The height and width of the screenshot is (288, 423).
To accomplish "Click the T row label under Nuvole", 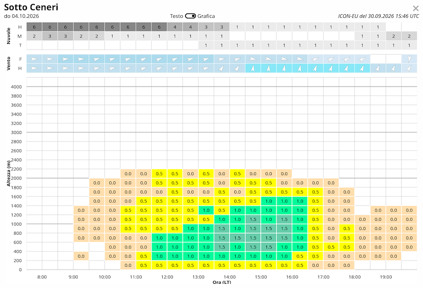I will click(20, 45).
